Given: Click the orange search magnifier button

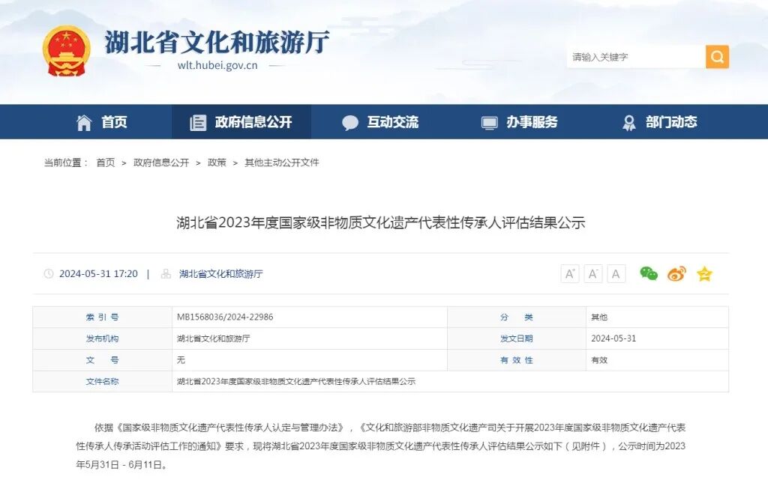Looking at the screenshot, I should 717,57.
